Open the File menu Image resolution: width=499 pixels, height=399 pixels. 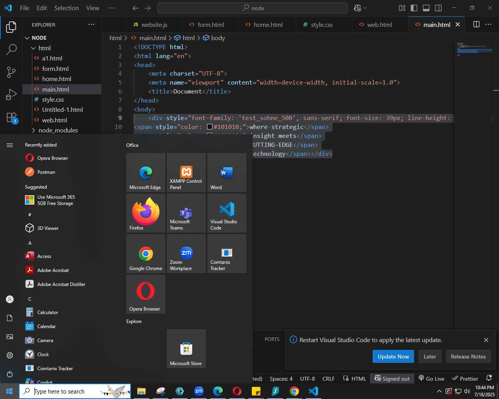25,8
